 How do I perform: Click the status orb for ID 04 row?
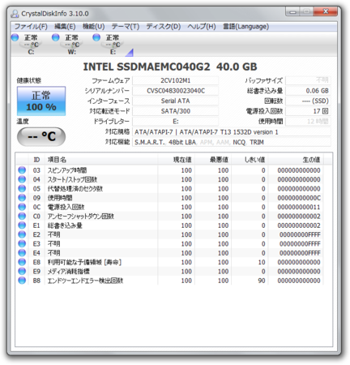pos(22,179)
